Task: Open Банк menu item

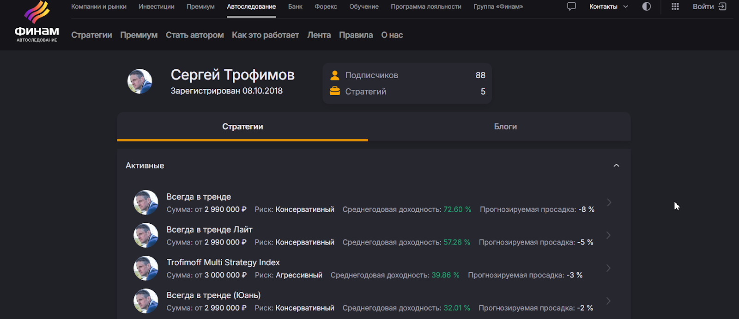Action: point(295,6)
